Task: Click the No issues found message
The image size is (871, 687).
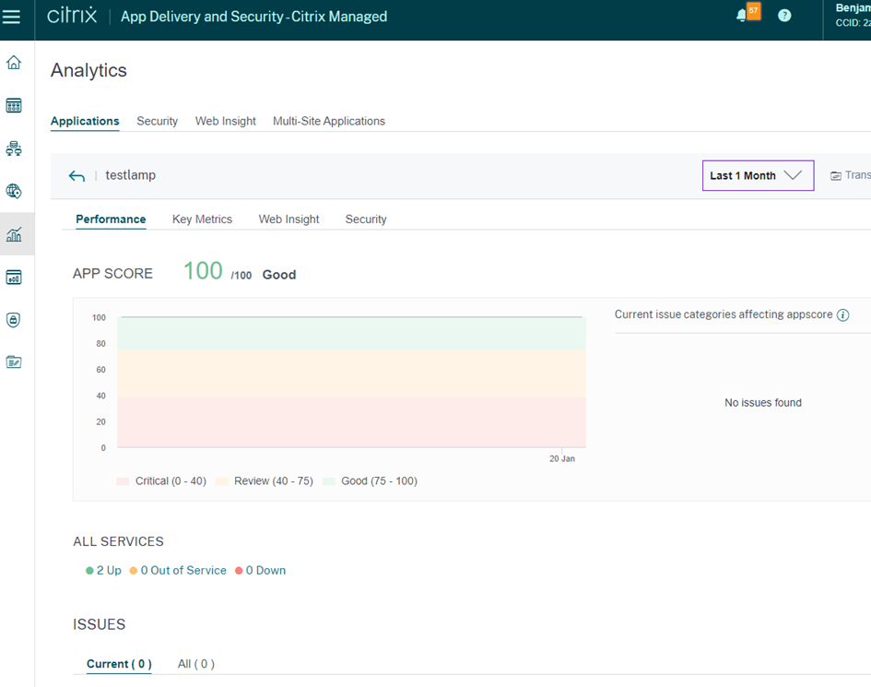Action: [x=762, y=402]
